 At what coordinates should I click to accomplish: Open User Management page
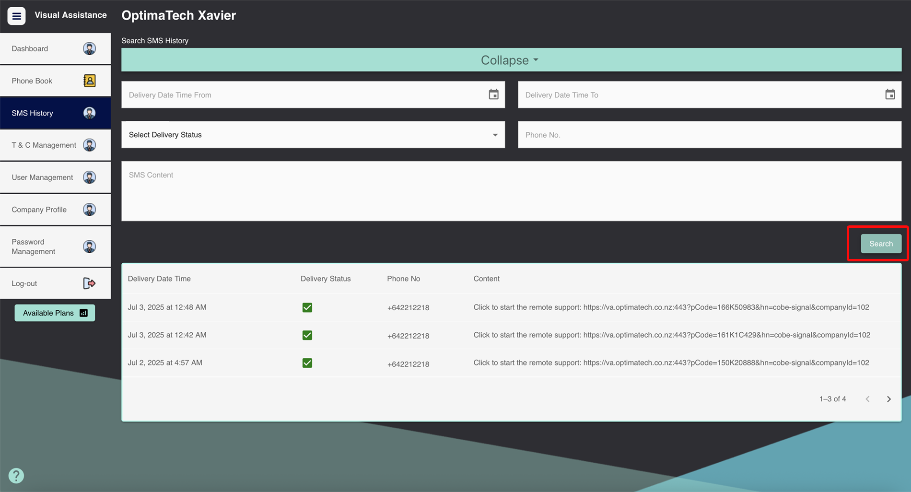click(55, 177)
